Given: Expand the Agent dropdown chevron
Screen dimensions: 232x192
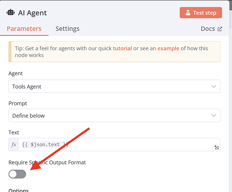Looking at the screenshot, I should coord(214,86).
